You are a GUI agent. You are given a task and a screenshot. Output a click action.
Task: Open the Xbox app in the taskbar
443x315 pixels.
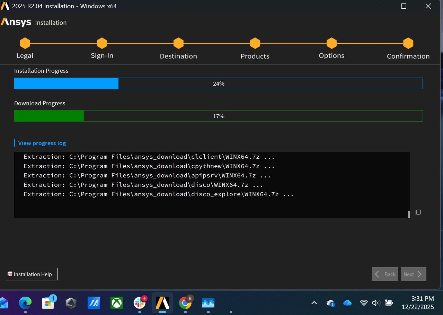(x=117, y=303)
